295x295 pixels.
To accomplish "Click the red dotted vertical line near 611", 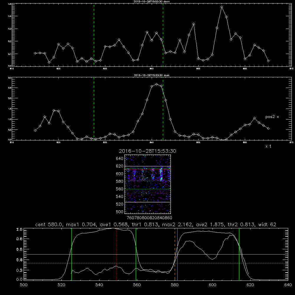I will [233, 254].
